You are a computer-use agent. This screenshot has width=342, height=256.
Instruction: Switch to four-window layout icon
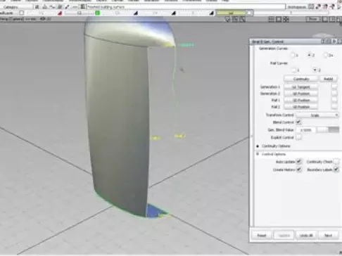point(272,19)
